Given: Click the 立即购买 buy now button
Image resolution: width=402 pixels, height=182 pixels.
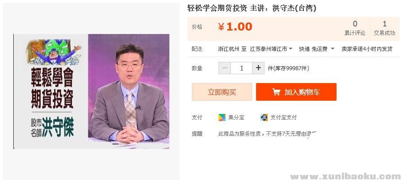Looking at the screenshot, I should tap(222, 92).
